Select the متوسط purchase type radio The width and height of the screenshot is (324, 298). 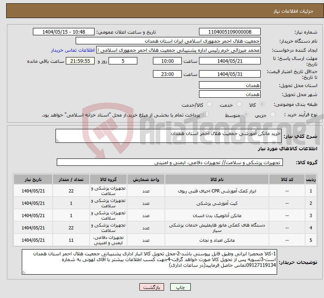click(x=246, y=115)
